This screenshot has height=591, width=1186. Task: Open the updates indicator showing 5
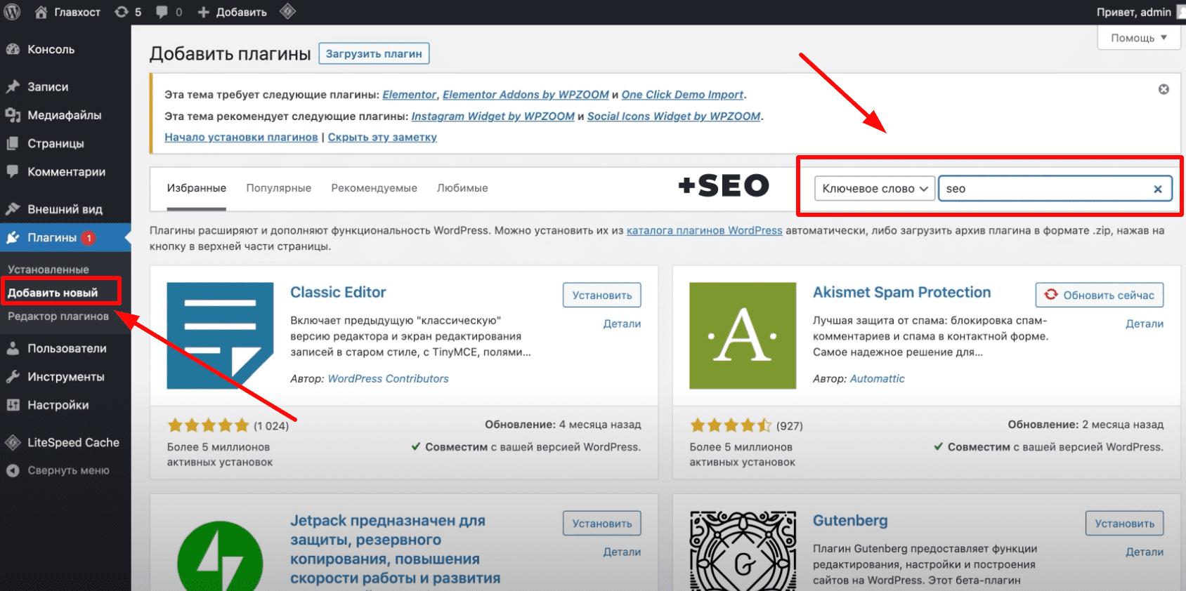pyautogui.click(x=128, y=12)
